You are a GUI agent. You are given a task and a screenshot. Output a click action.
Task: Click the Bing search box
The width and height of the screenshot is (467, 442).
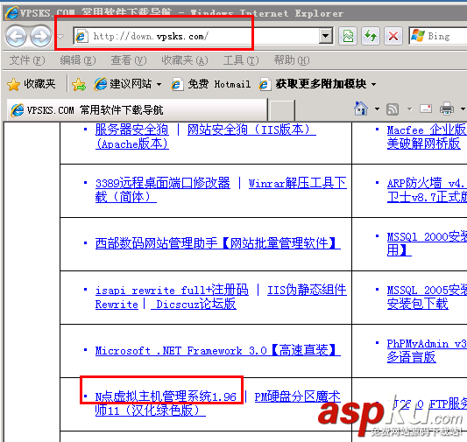coord(438,36)
